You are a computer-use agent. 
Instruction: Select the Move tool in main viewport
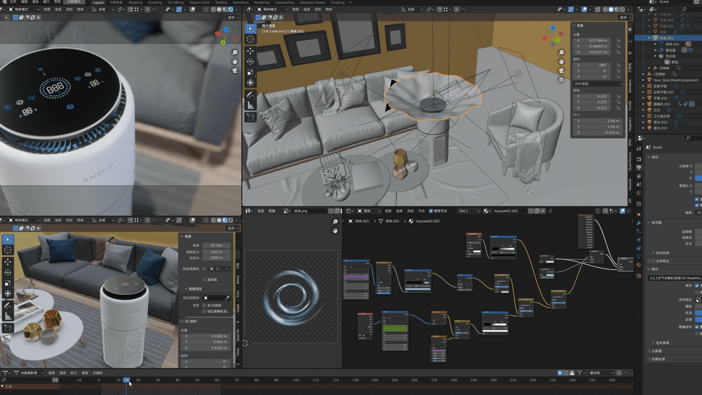point(250,51)
